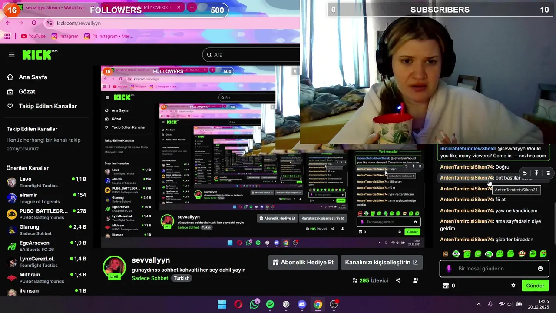Open the chat shop icon
Viewport: 556px width, 313px height.
445,286
